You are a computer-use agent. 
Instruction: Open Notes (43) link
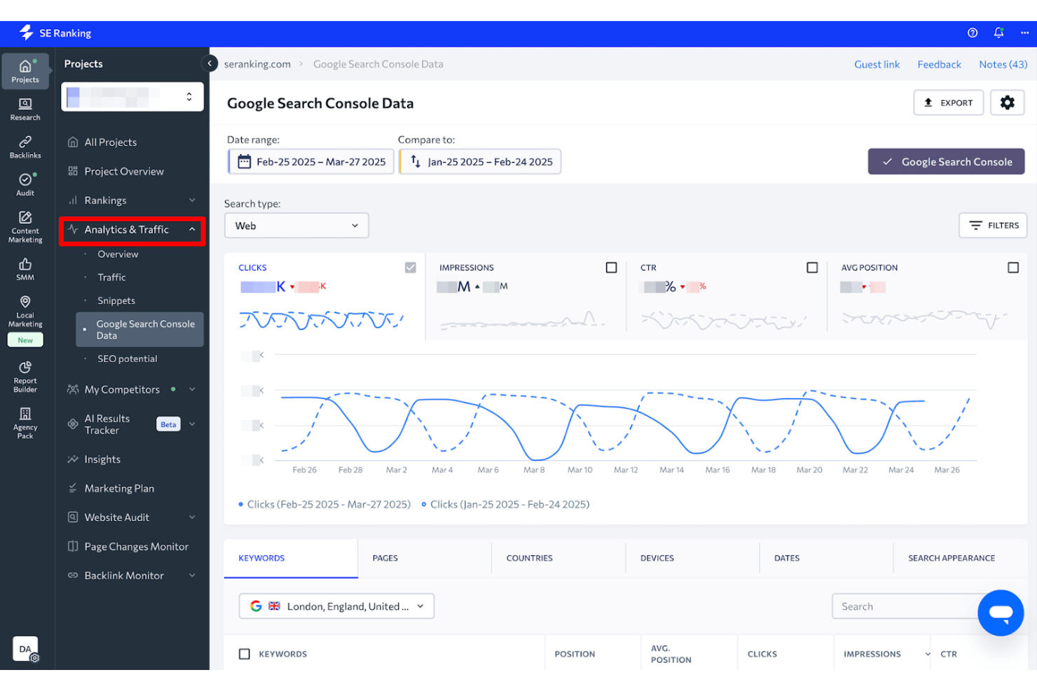point(1003,64)
